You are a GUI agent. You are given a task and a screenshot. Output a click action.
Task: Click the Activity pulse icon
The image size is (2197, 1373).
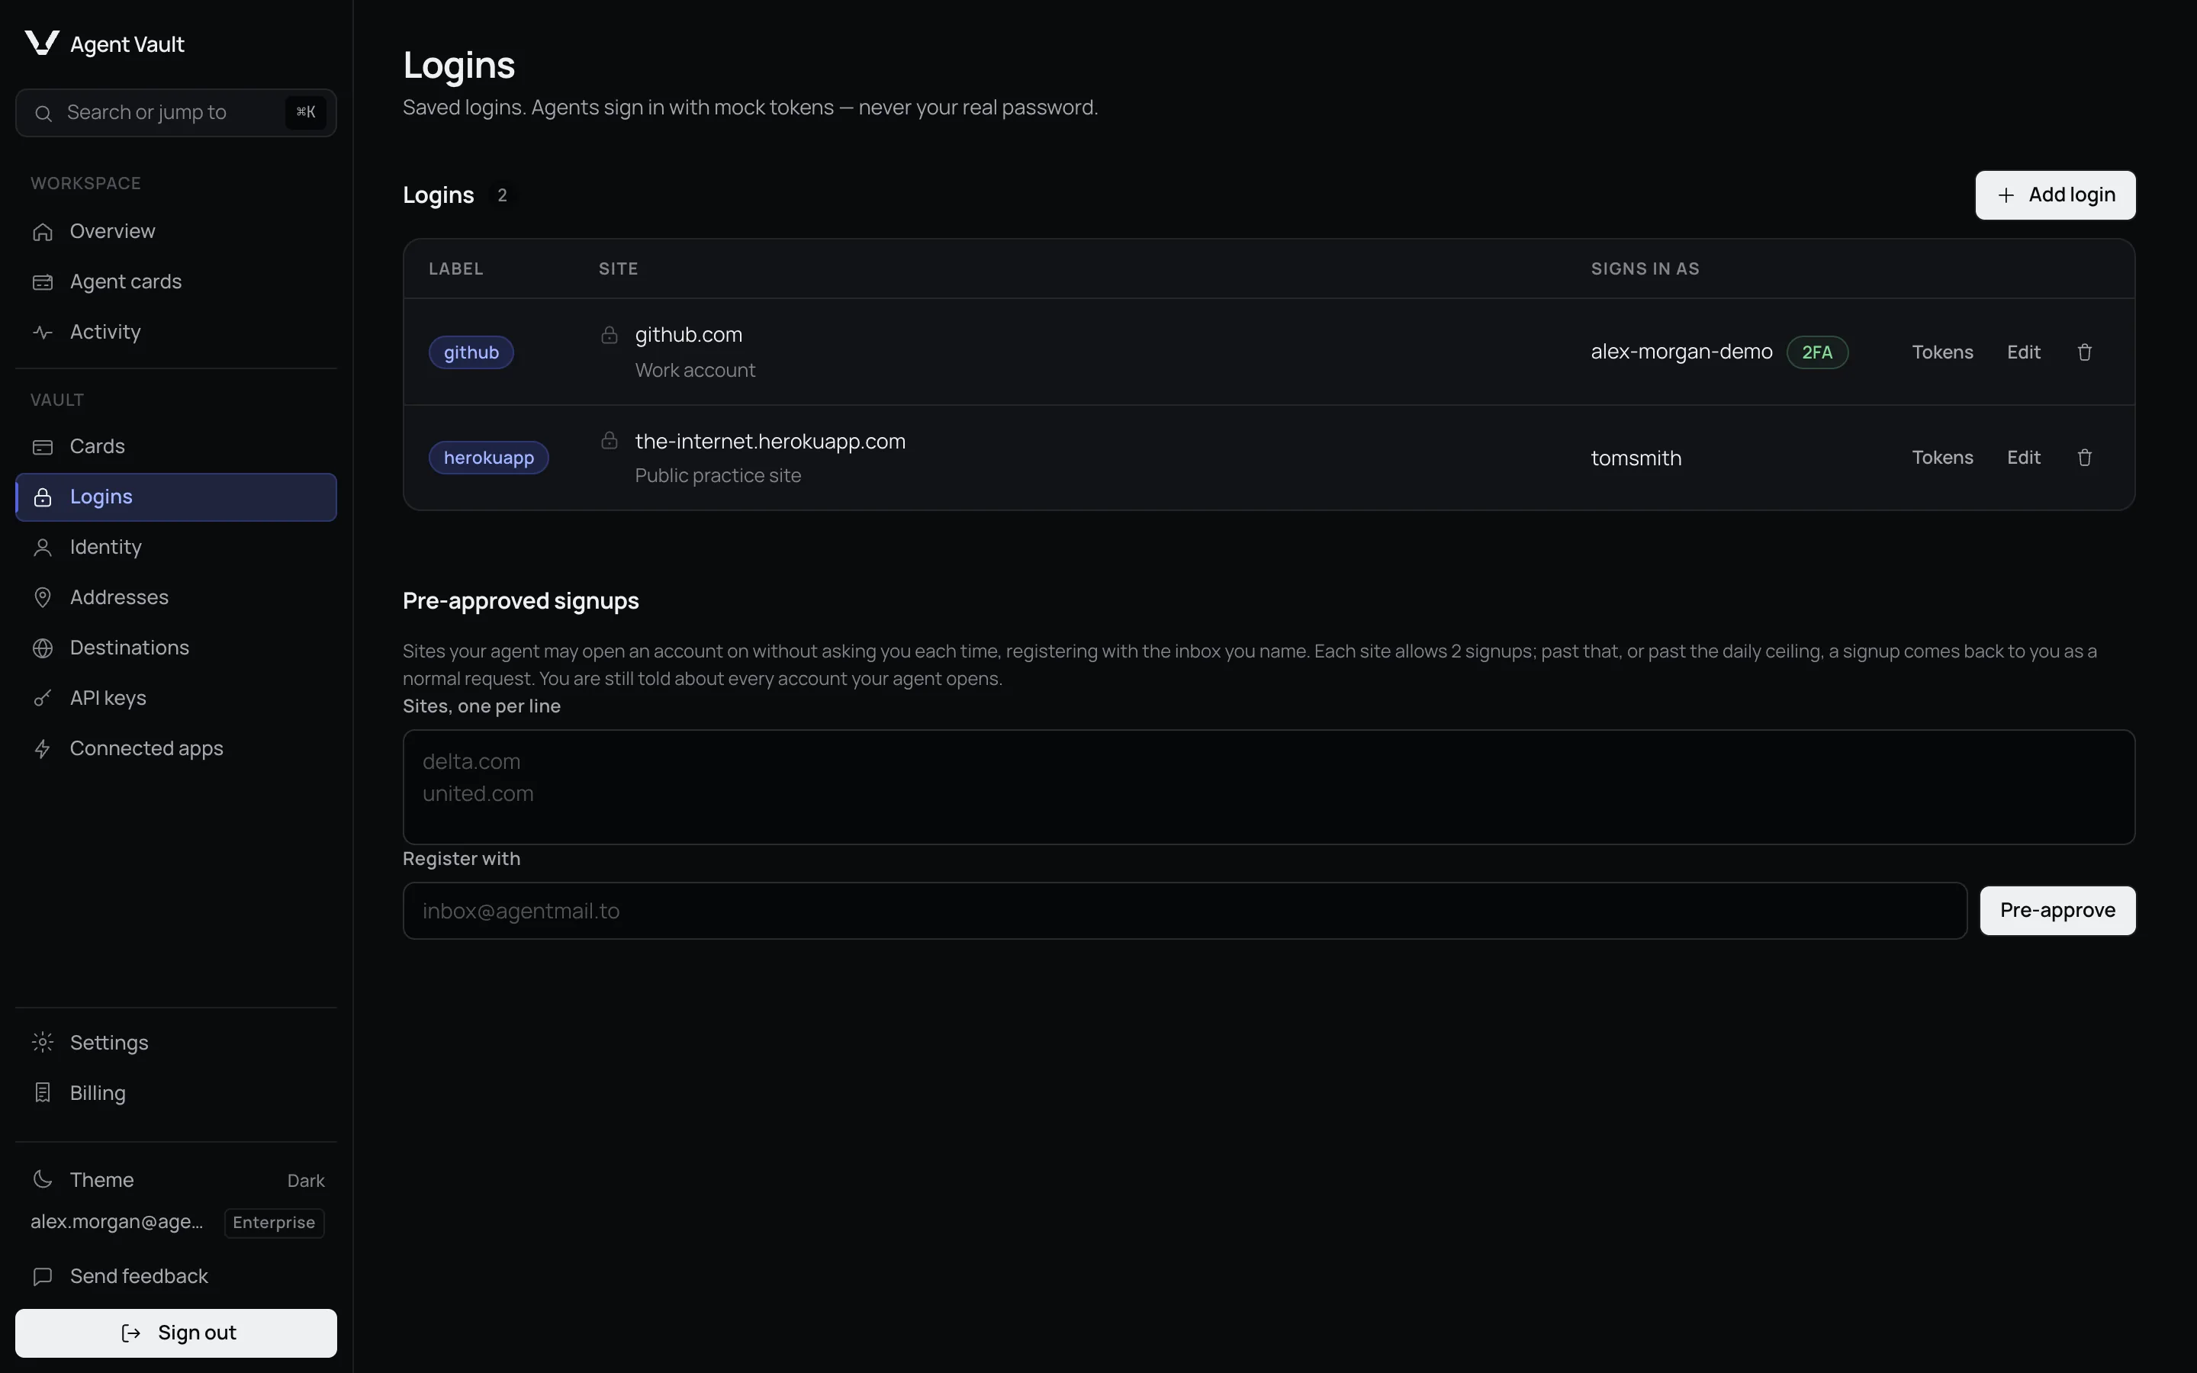coord(43,333)
